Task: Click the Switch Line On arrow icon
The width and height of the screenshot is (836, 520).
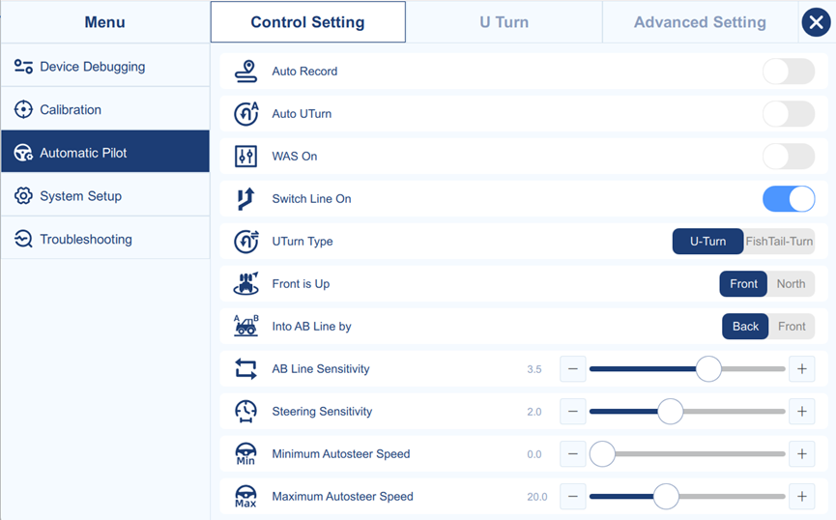Action: point(245,199)
